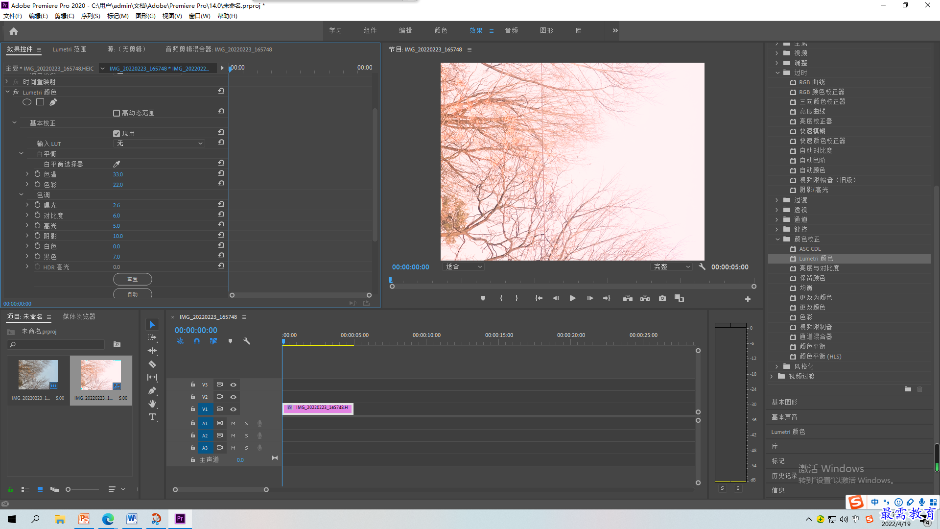
Task: Select the Pen tool in timeline toolbar
Action: 152,390
